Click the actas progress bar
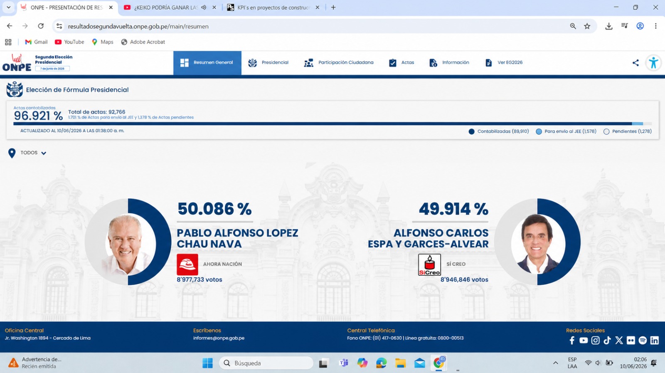Viewport: 665px width, 373px height. coord(332,124)
